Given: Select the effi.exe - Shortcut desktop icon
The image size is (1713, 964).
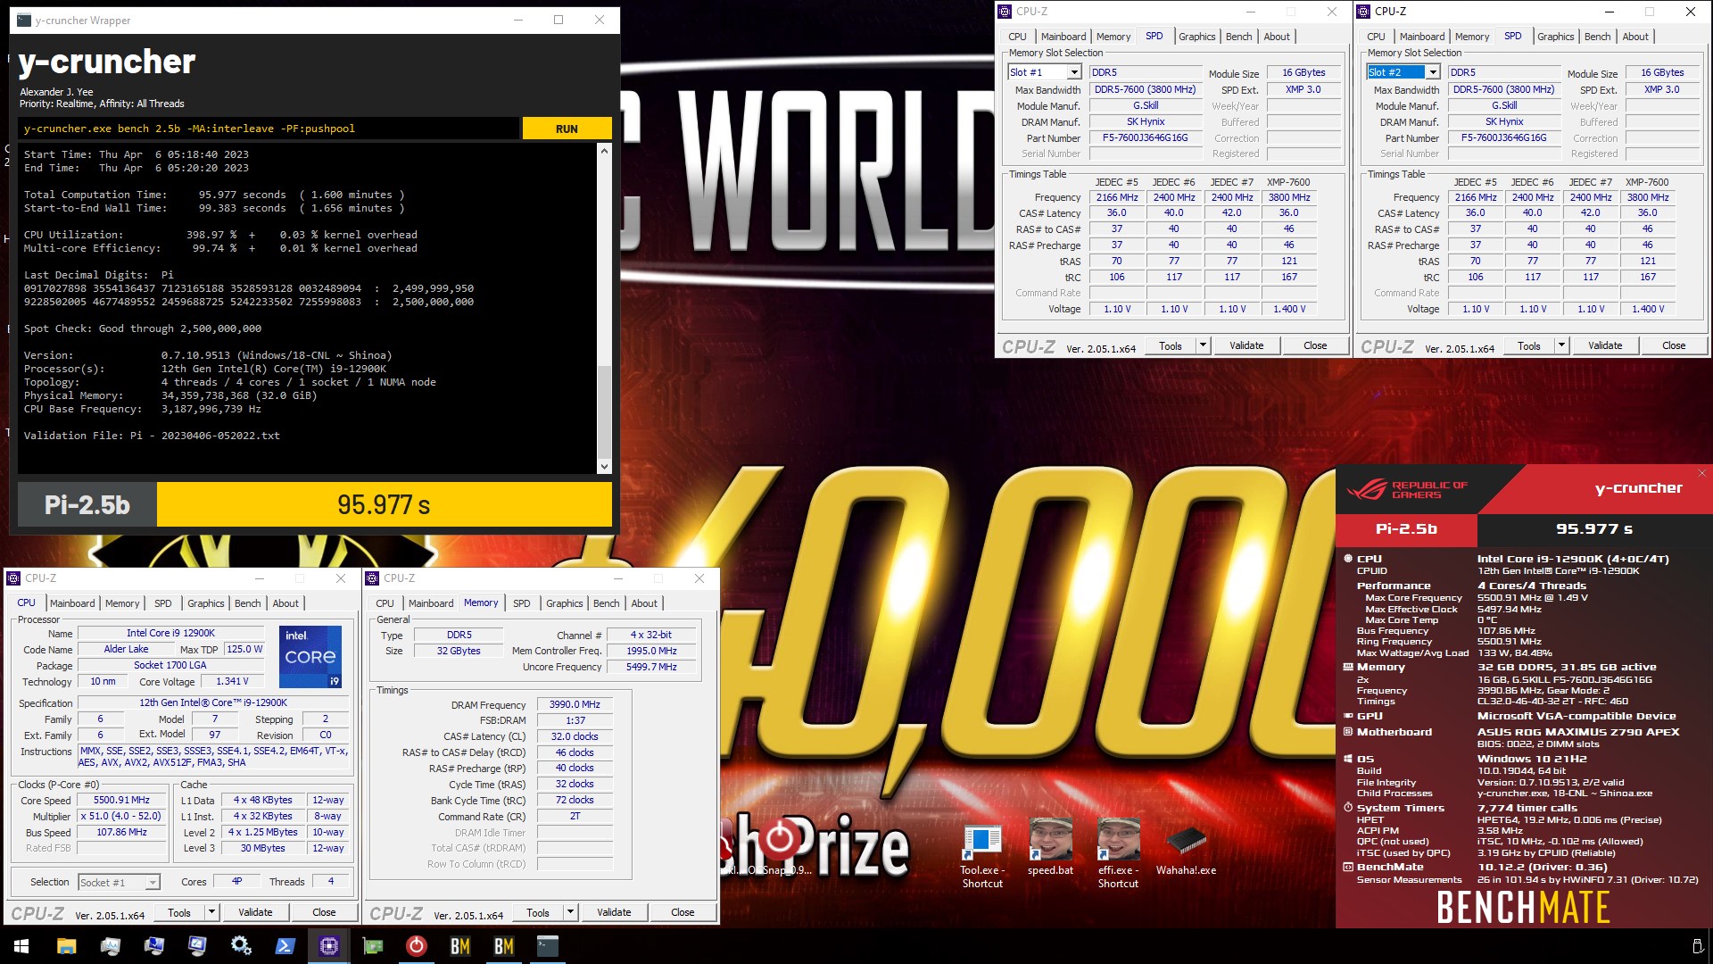Looking at the screenshot, I should click(1118, 855).
